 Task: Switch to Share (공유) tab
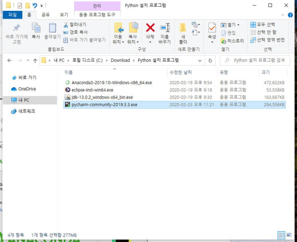pos(45,15)
